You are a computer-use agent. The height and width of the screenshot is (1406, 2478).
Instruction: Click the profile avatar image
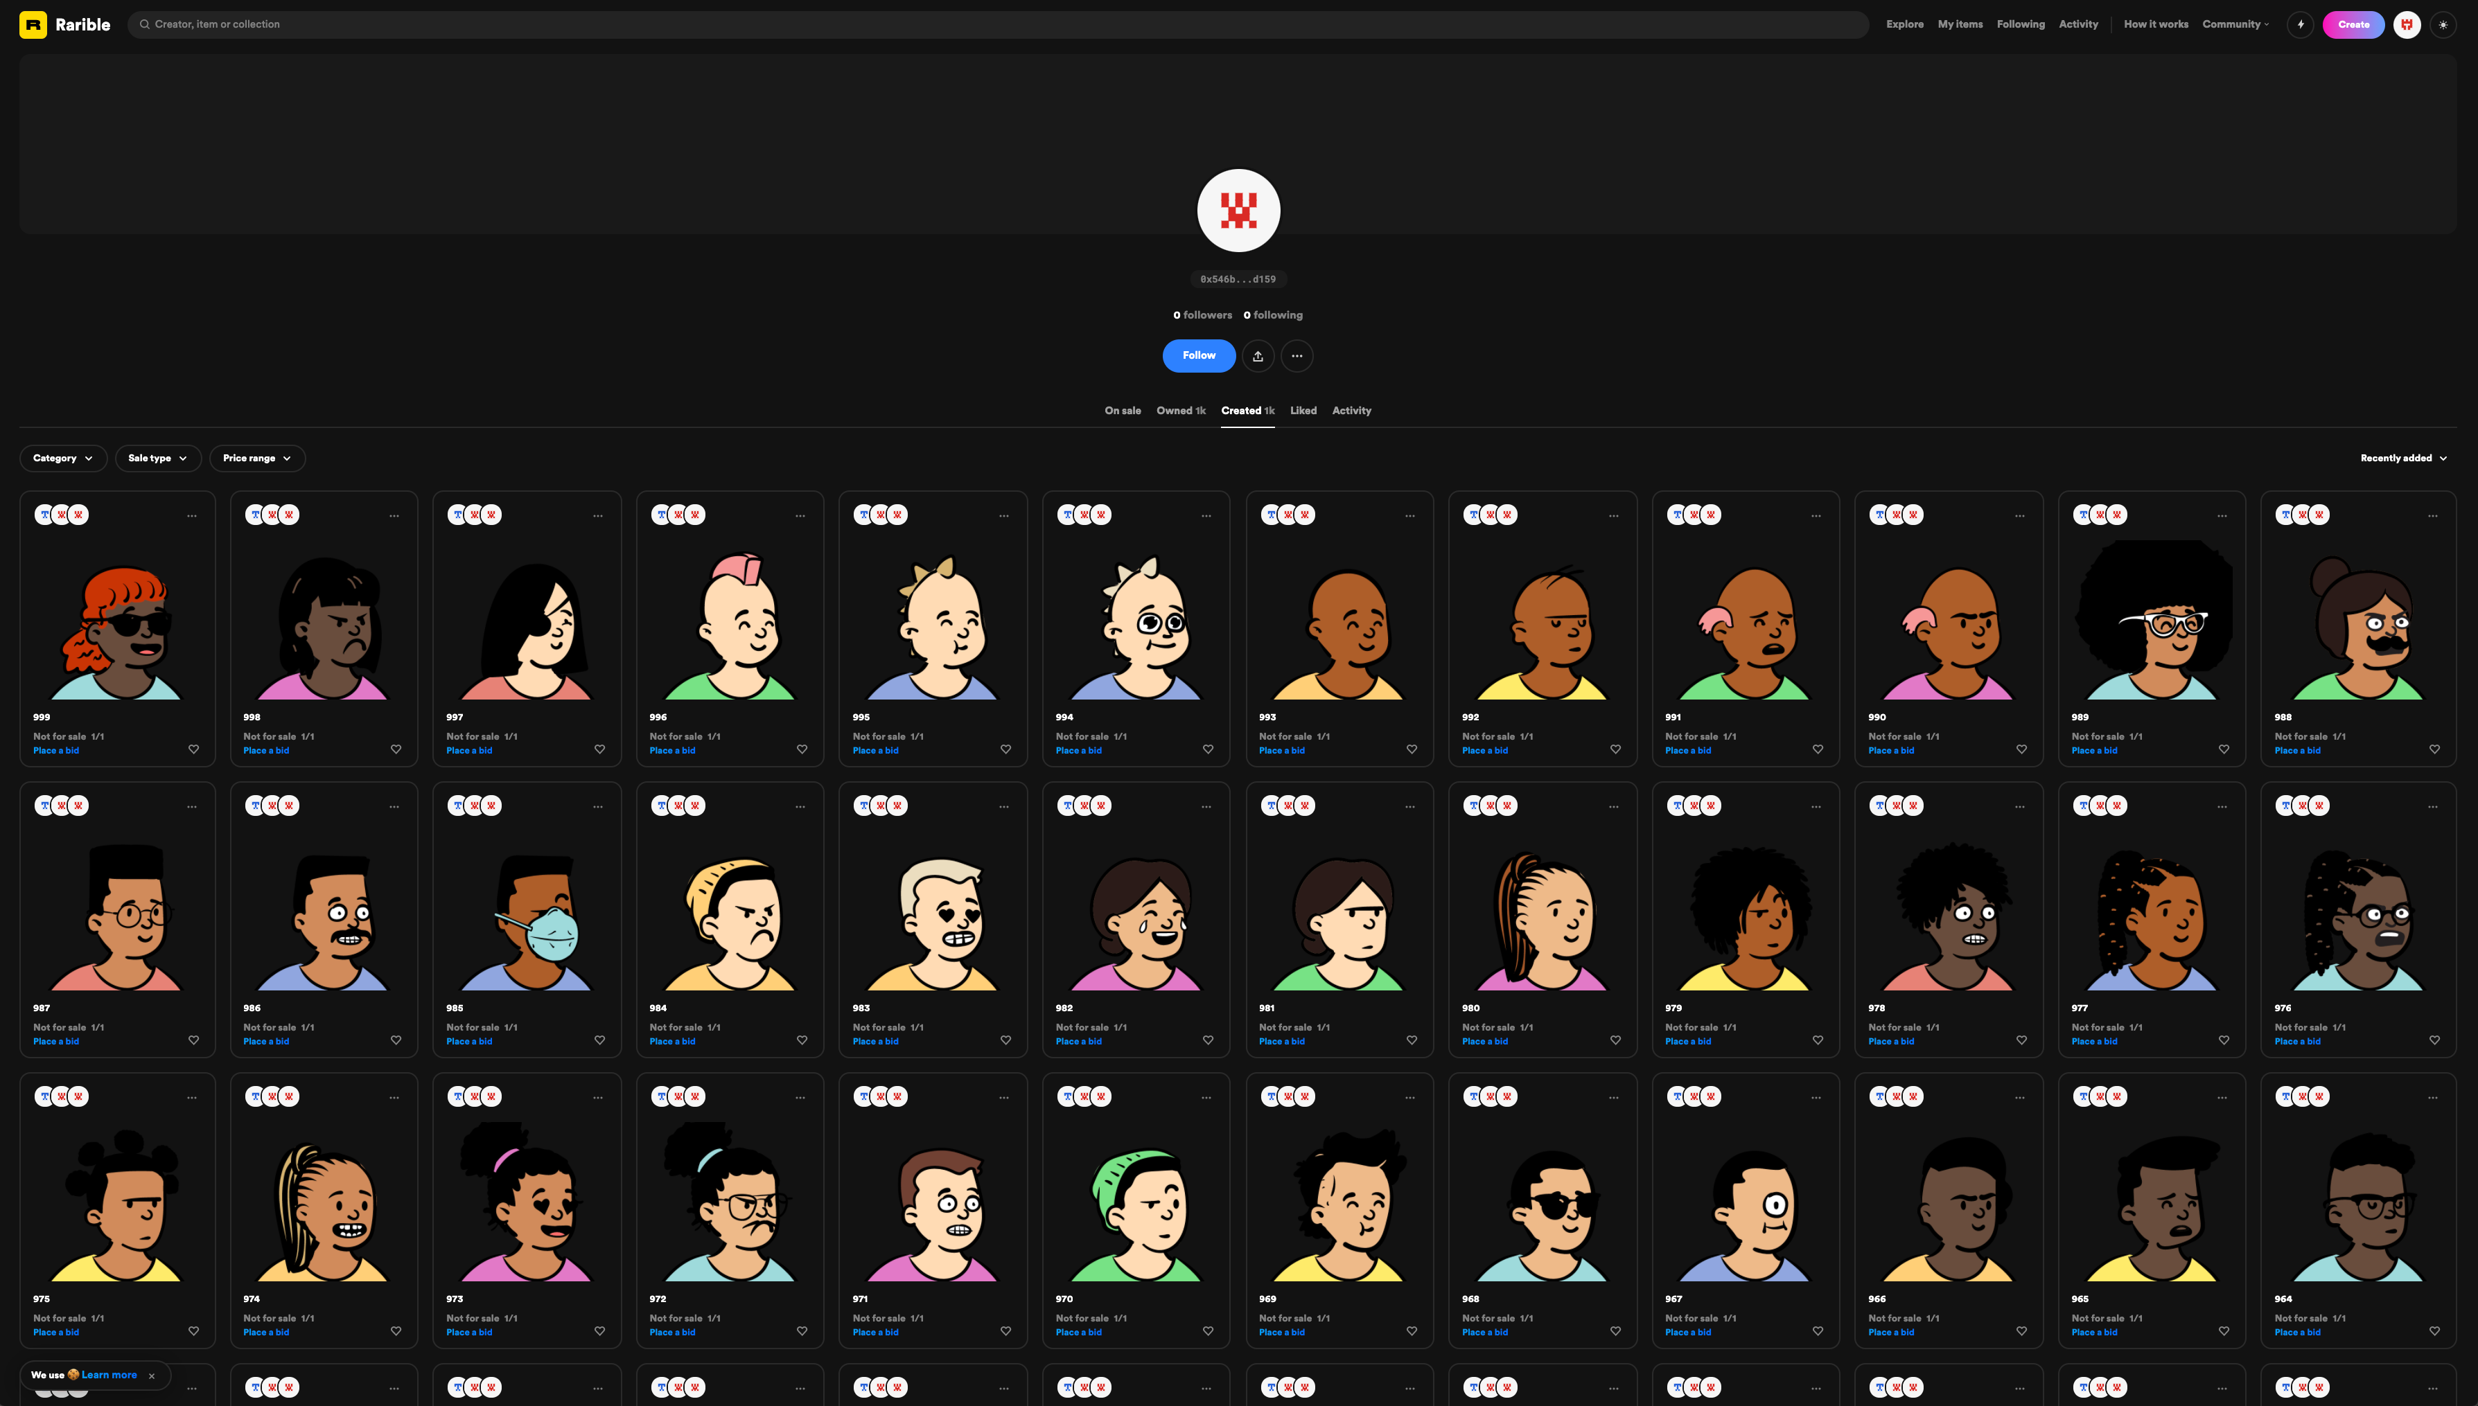tap(1238, 211)
